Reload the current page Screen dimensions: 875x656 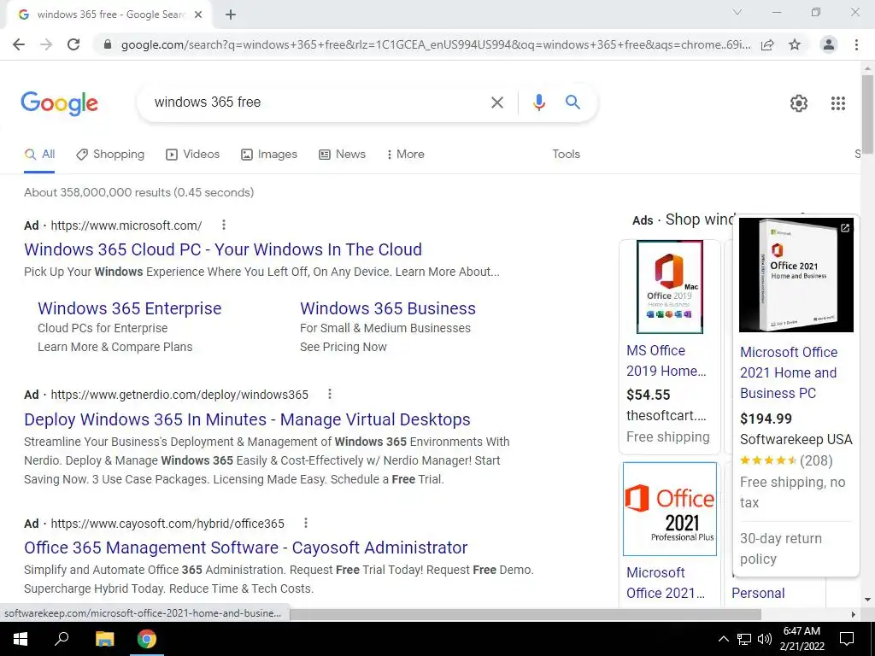tap(73, 44)
